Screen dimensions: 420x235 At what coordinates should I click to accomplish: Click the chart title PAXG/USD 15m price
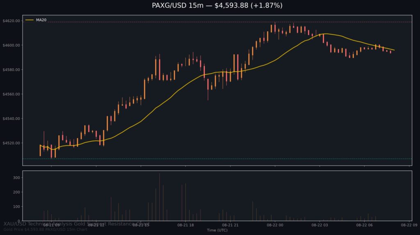click(217, 5)
